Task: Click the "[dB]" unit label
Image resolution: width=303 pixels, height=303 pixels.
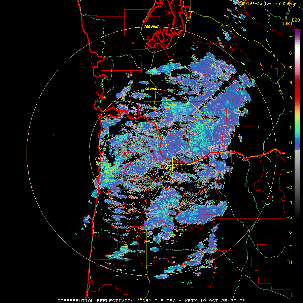Action: pyautogui.click(x=288, y=23)
